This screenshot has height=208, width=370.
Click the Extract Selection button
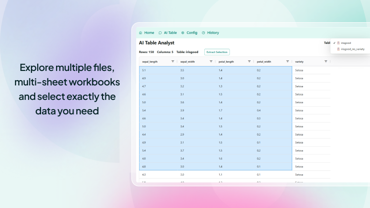click(x=217, y=52)
